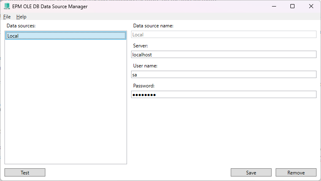Click the 'Data source name:' label
This screenshot has height=181, width=321.
point(153,26)
